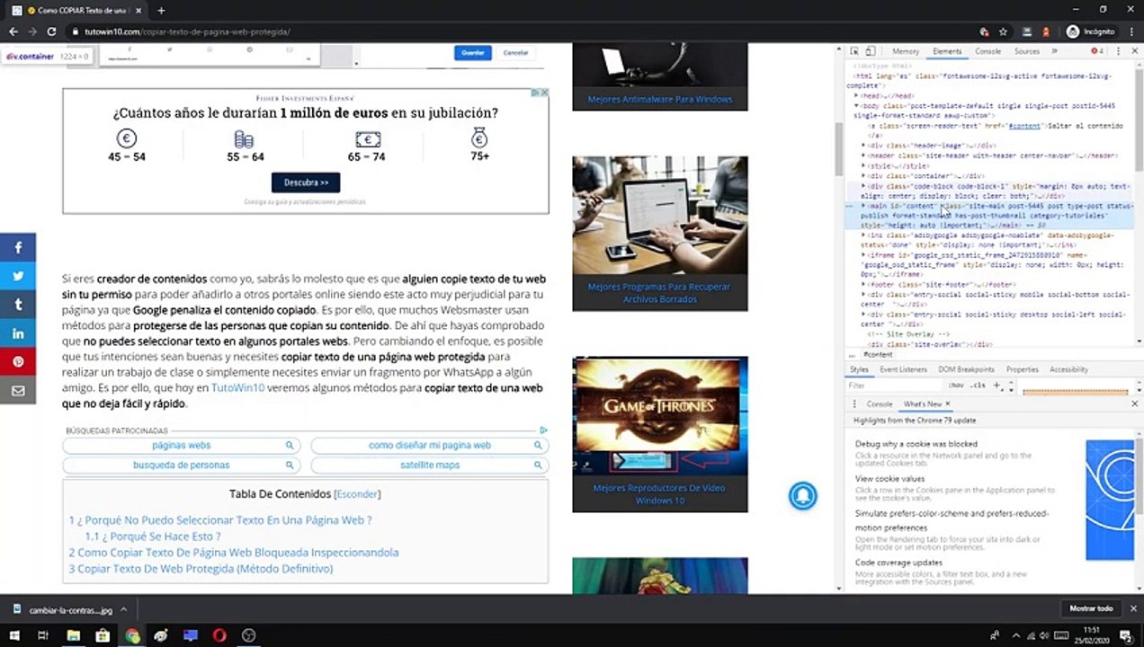Share on Pinterest via the sticky sidebar
Viewport: 1144px width, 647px height.
18,362
